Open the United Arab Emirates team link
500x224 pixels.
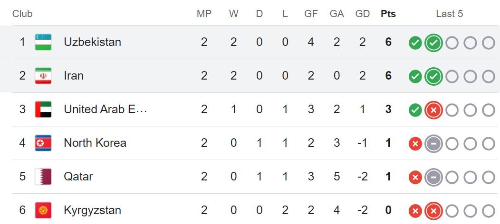tap(106, 109)
